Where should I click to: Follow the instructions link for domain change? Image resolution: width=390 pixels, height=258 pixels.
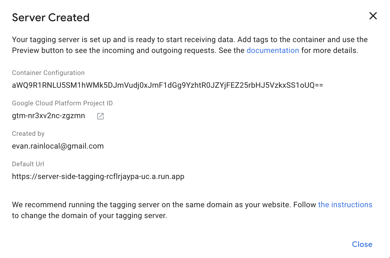coord(345,205)
